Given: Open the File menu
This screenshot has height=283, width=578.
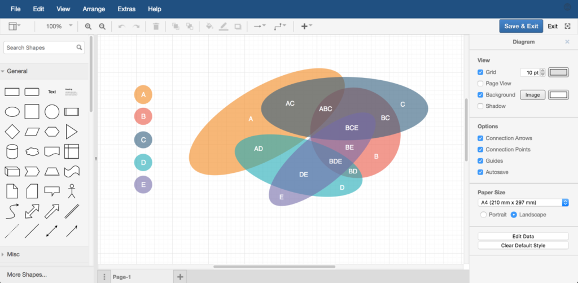Looking at the screenshot, I should tap(15, 9).
